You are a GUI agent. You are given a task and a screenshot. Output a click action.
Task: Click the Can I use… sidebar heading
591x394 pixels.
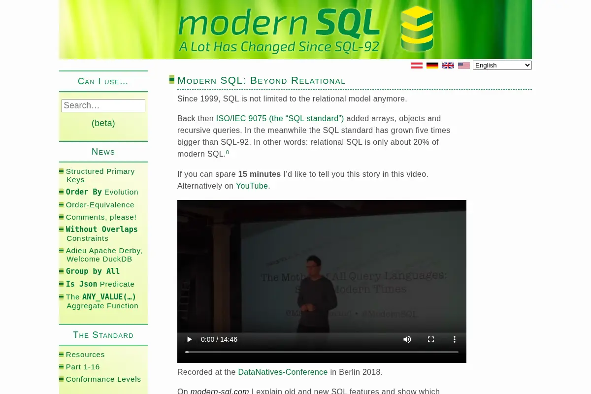click(x=103, y=81)
